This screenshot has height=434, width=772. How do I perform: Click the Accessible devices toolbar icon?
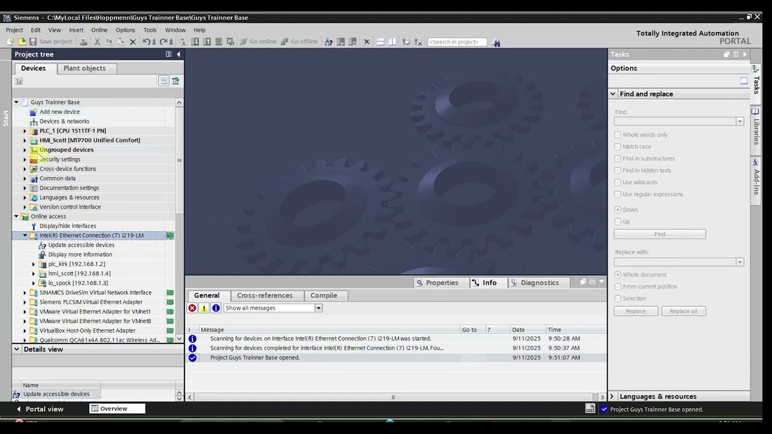[328, 42]
